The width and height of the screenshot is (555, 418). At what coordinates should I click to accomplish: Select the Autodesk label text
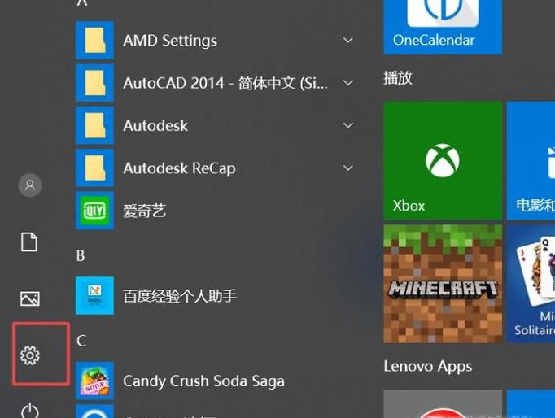tap(155, 125)
